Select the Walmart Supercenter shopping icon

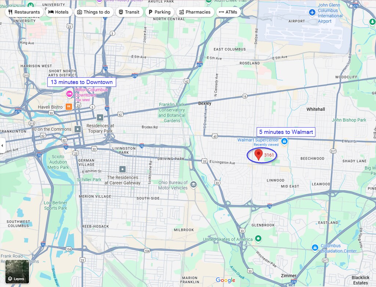[284, 141]
